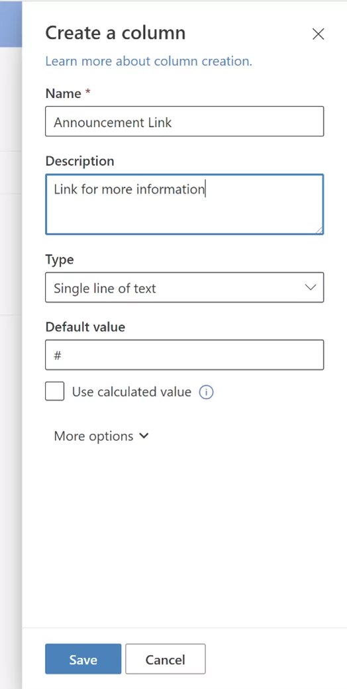
Task: Open Learn more about column creation link
Action: 148,61
